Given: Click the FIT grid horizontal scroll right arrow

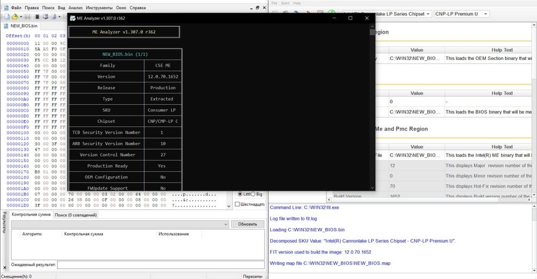Looking at the screenshot, I should [529, 199].
